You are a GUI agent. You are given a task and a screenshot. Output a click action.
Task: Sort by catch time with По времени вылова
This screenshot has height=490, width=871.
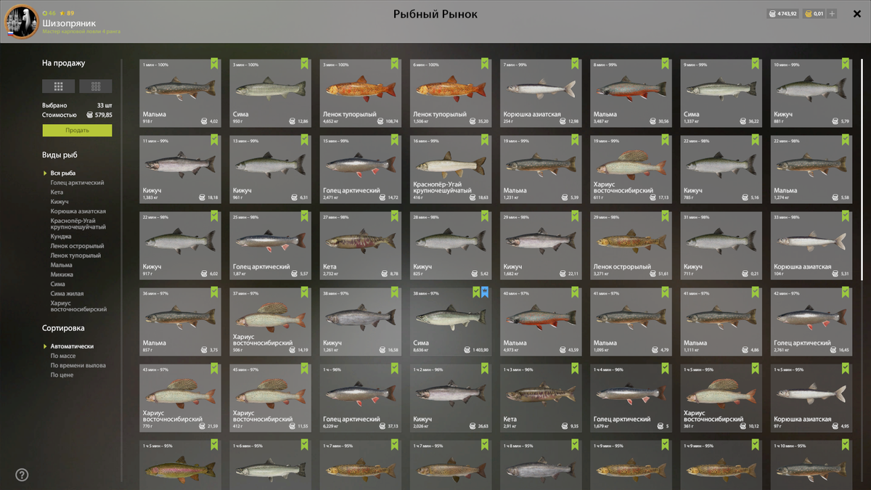coord(77,365)
